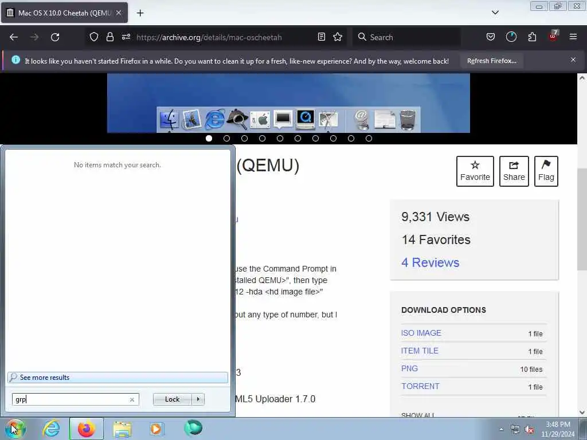This screenshot has height=440, width=587.
Task: Click the 9,331 Views text
Action: click(436, 217)
